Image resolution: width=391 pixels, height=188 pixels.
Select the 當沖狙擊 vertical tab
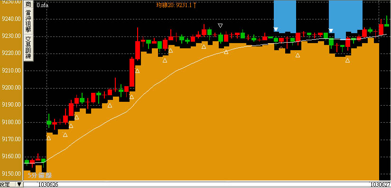point(28,21)
